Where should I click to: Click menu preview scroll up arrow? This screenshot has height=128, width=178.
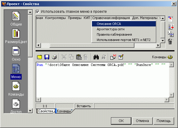pyautogui.click(x=163, y=18)
